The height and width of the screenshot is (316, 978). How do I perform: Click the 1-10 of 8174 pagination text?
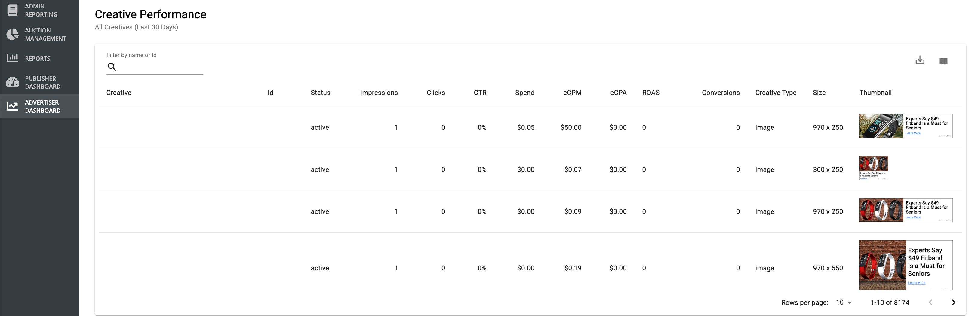tap(890, 302)
